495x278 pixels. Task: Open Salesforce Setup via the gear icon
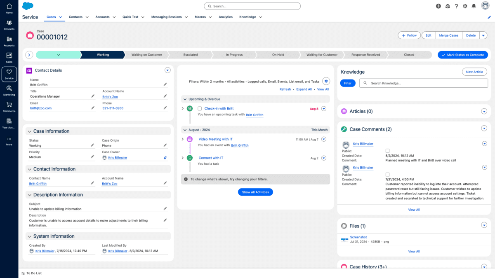tap(465, 6)
